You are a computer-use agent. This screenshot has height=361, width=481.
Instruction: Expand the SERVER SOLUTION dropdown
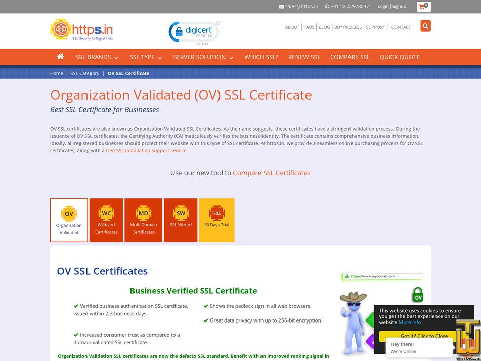pos(199,57)
